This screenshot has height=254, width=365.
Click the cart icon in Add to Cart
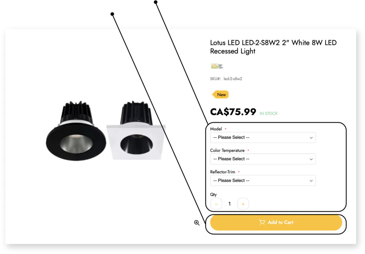(262, 222)
